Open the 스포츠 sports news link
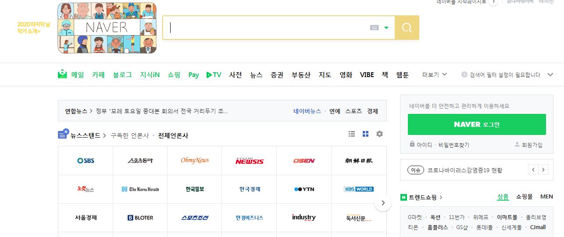The width and height of the screenshot is (564, 237). click(353, 111)
